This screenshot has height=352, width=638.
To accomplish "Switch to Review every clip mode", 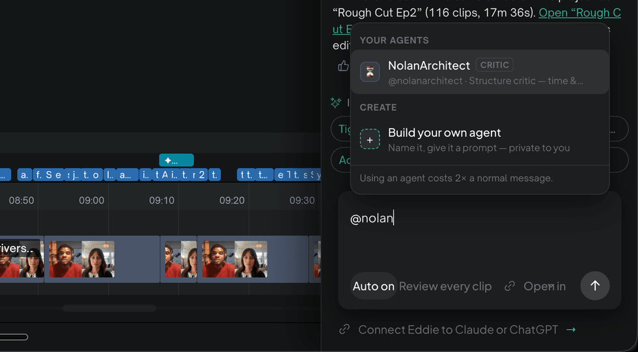I will coord(445,286).
